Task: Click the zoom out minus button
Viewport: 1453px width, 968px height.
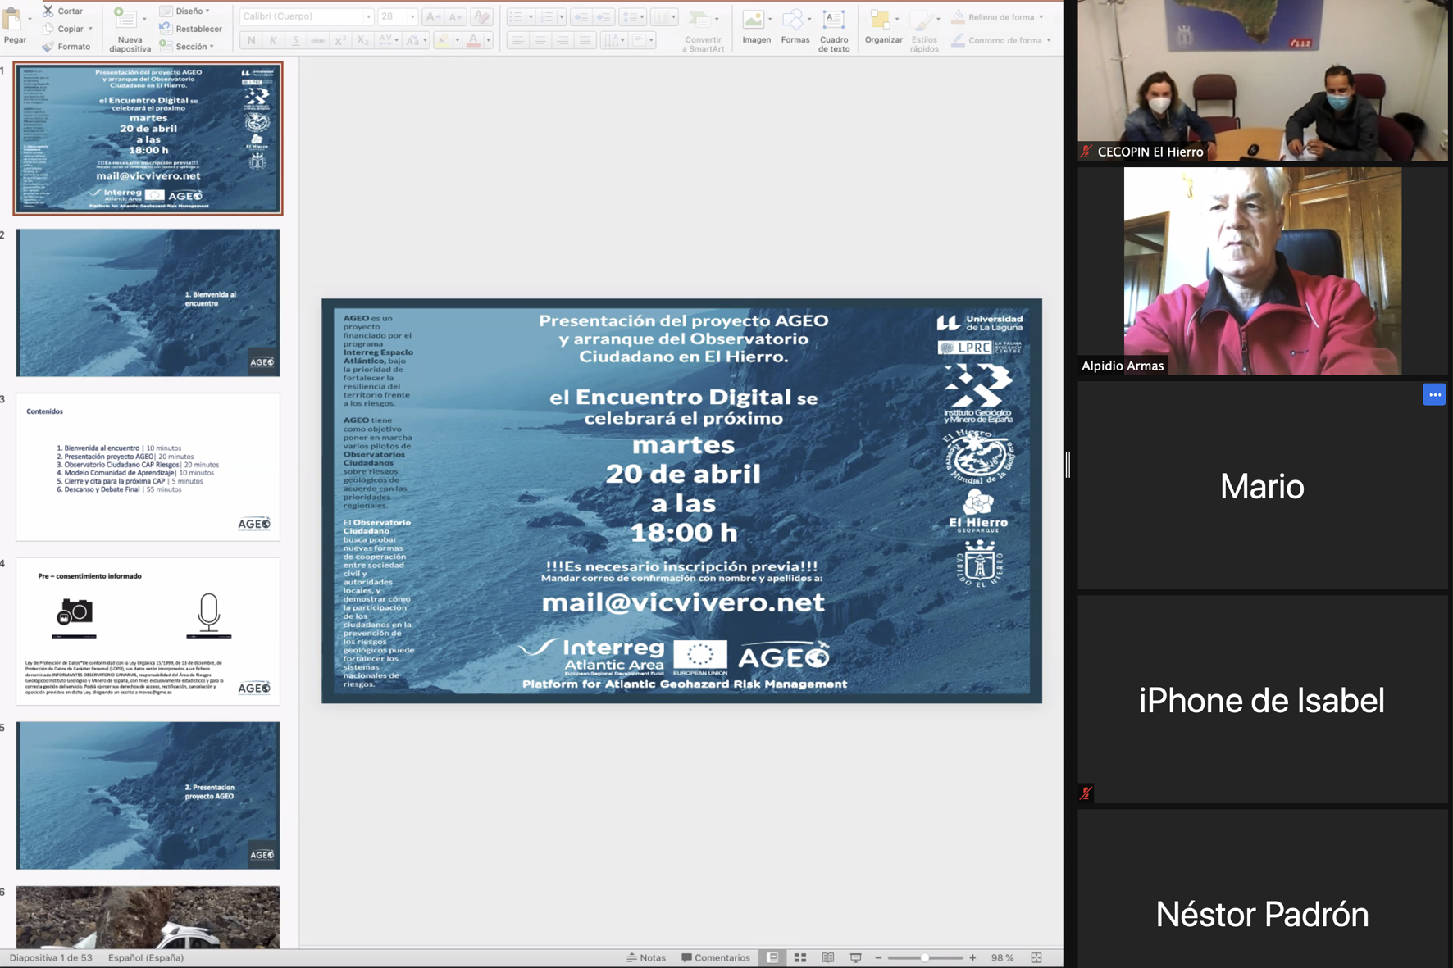Action: pyautogui.click(x=878, y=957)
